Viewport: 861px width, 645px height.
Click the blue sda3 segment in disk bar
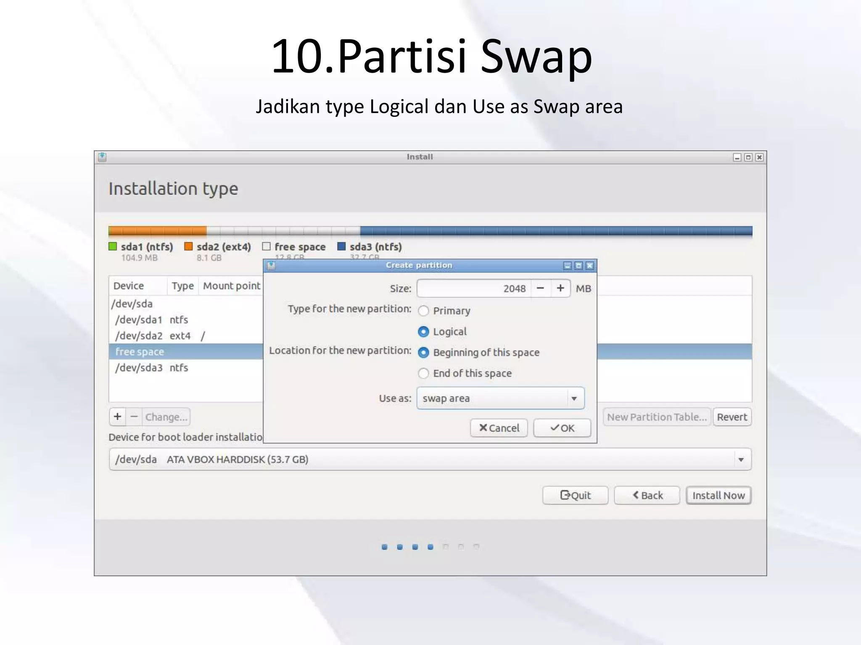coord(556,231)
